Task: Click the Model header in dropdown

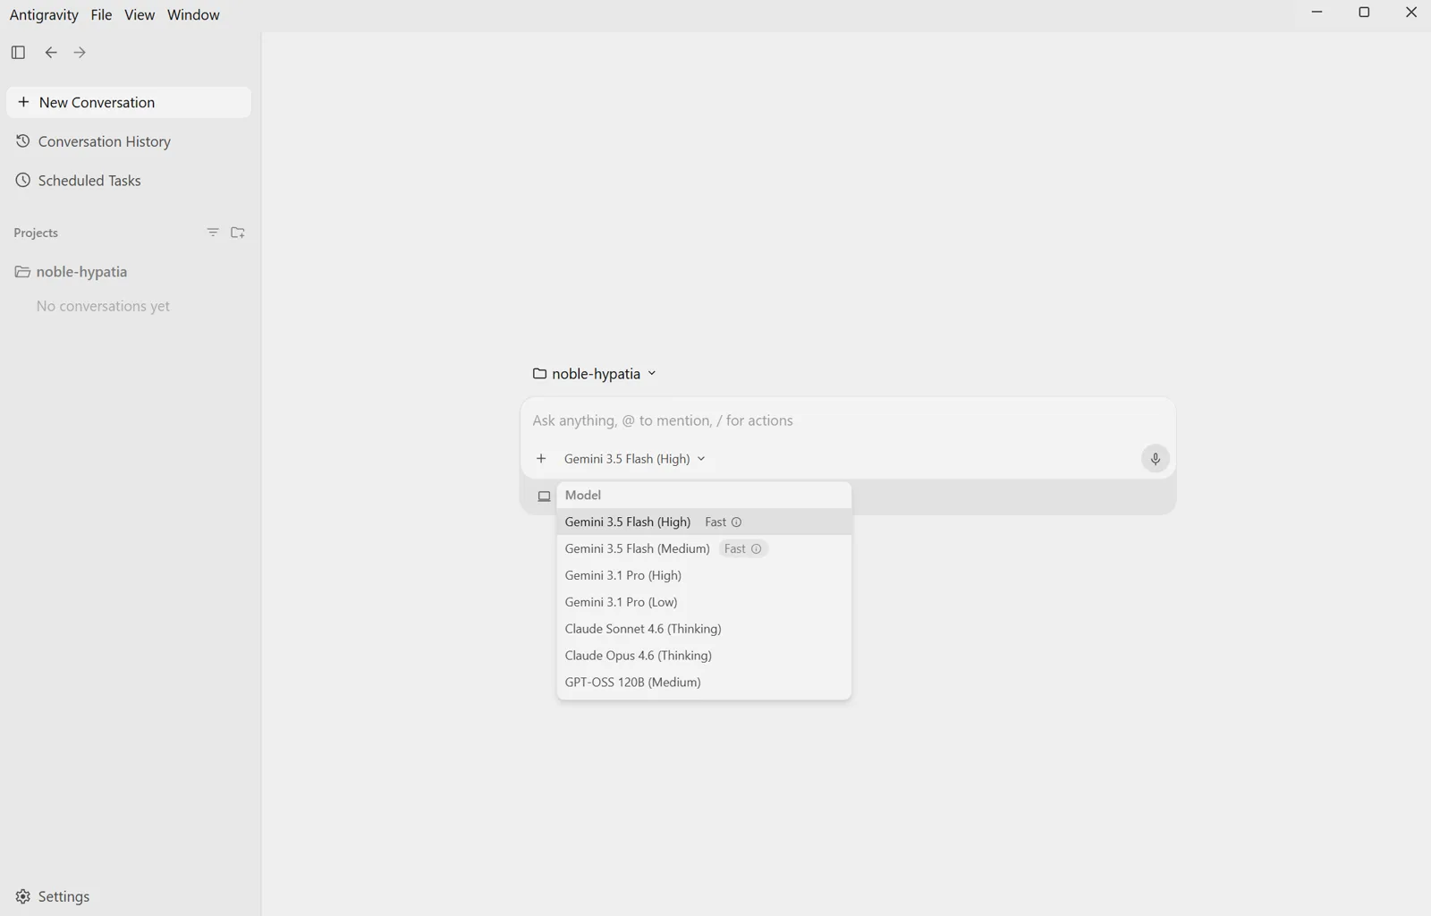Action: coord(583,495)
